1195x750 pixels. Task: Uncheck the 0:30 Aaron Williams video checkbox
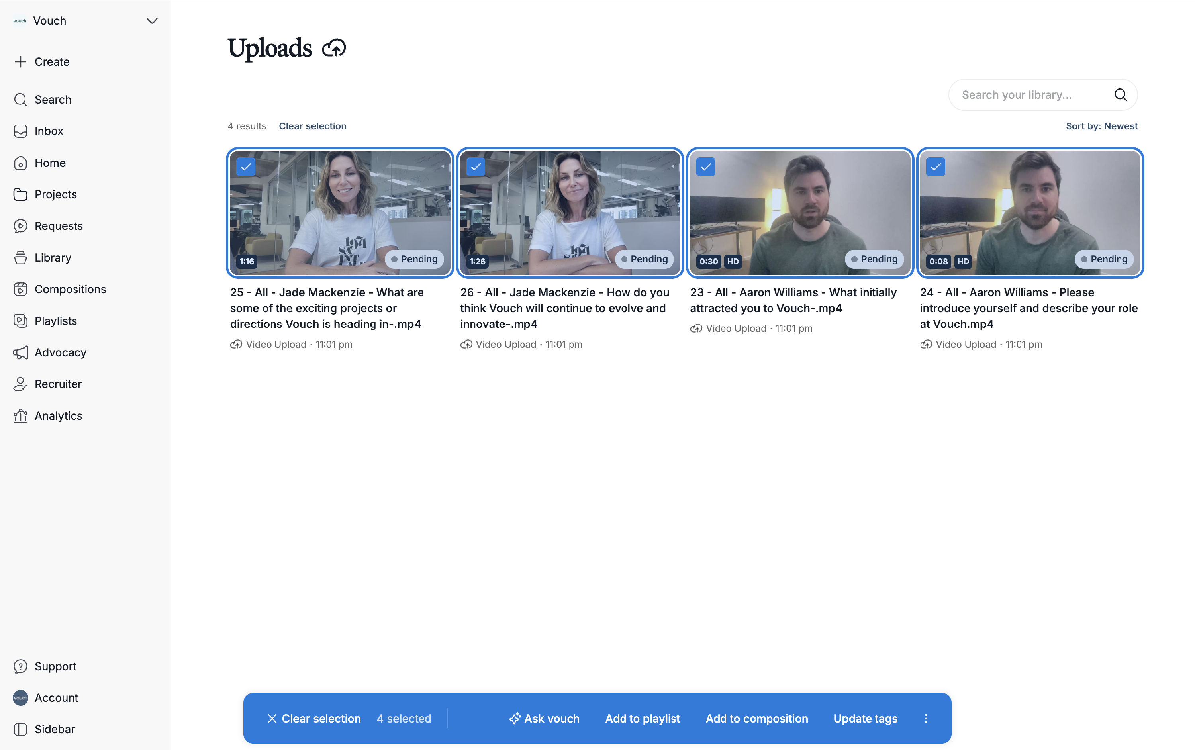click(705, 166)
